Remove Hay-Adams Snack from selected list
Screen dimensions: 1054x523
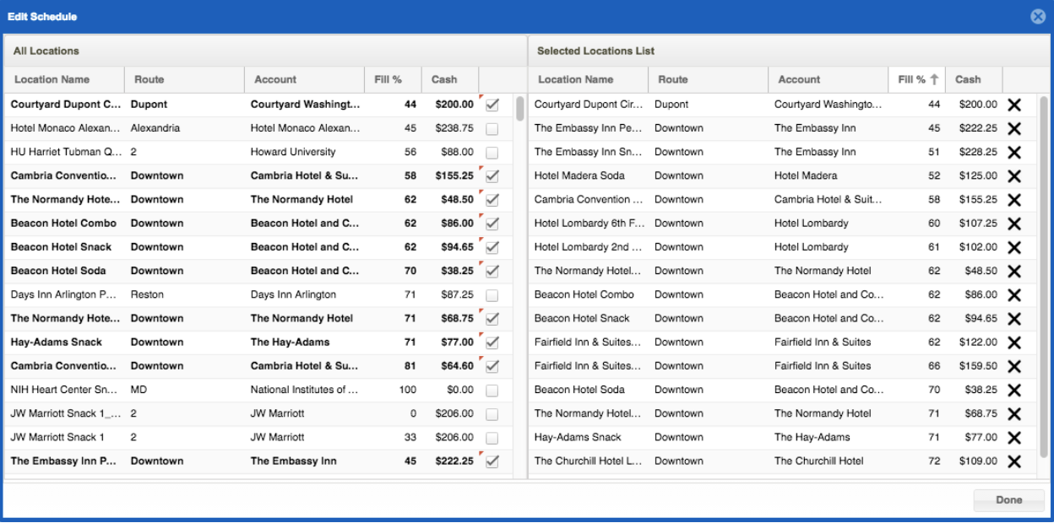pyautogui.click(x=1014, y=437)
